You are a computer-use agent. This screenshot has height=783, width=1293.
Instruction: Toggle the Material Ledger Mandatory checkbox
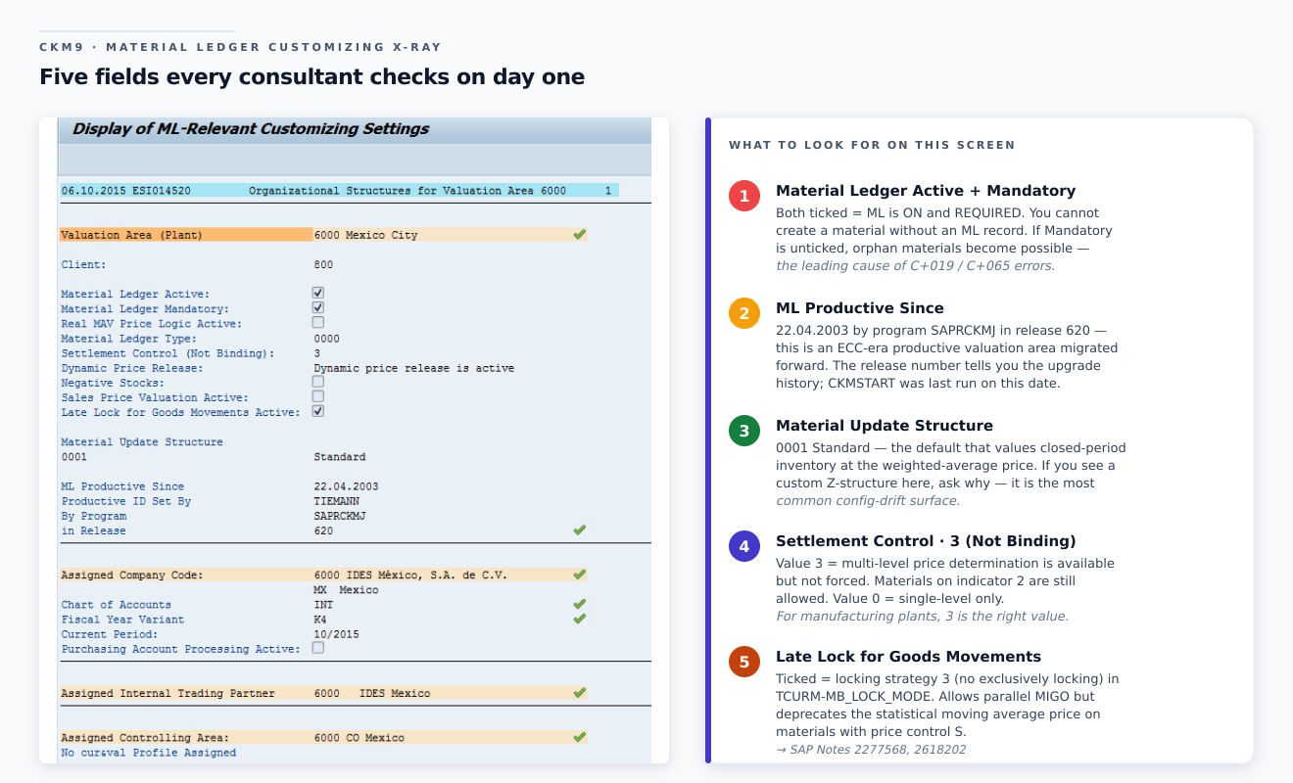point(318,307)
